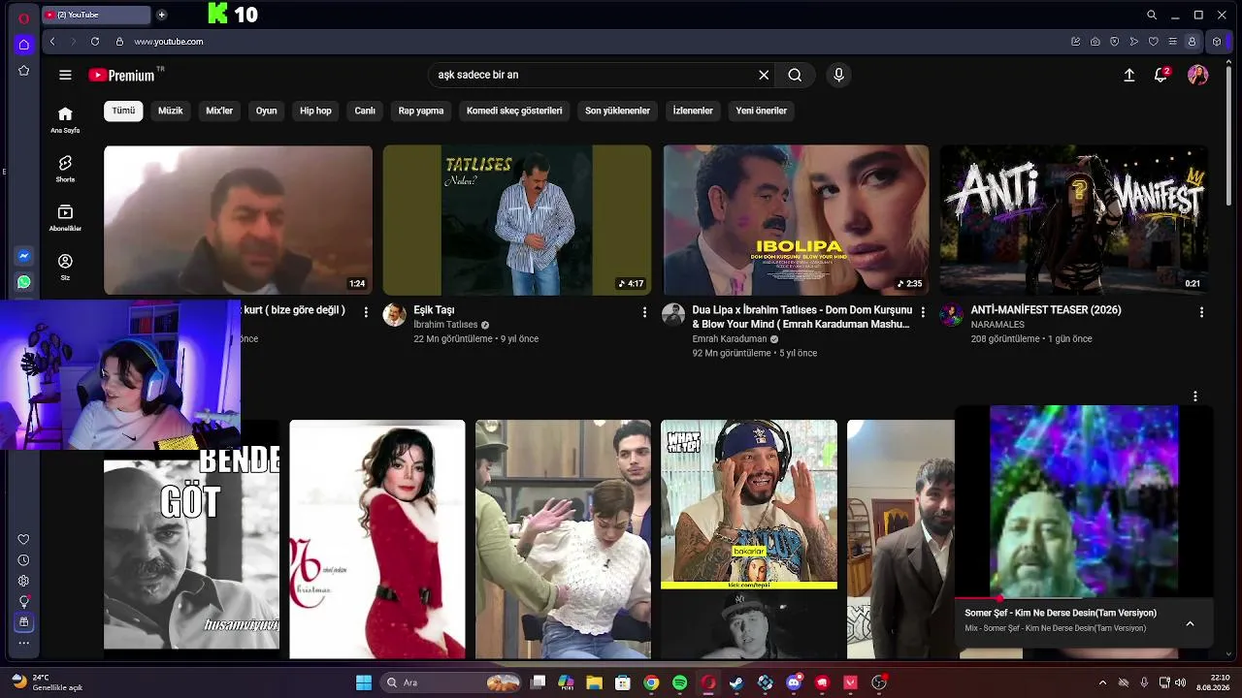Take a snapshot with the camera icon
This screenshot has width=1242, height=698.
click(x=1095, y=42)
